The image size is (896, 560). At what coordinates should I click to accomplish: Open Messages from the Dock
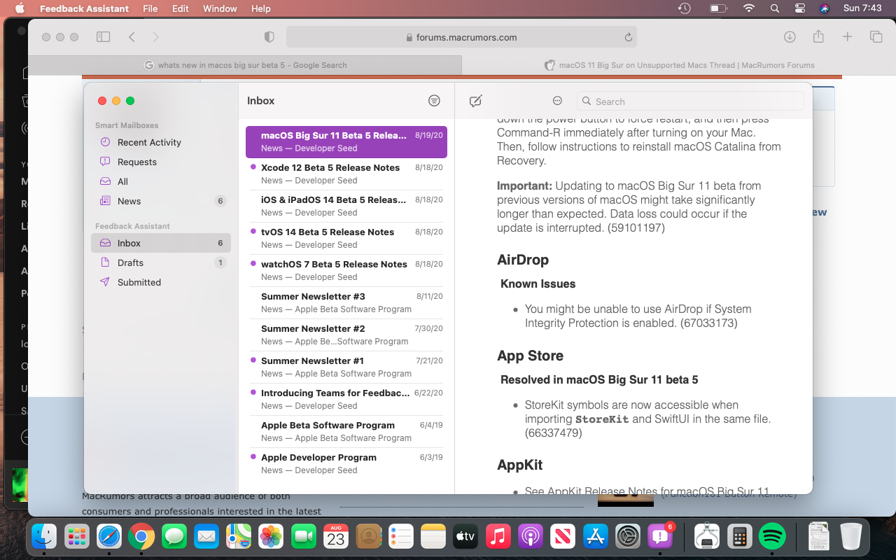(174, 537)
